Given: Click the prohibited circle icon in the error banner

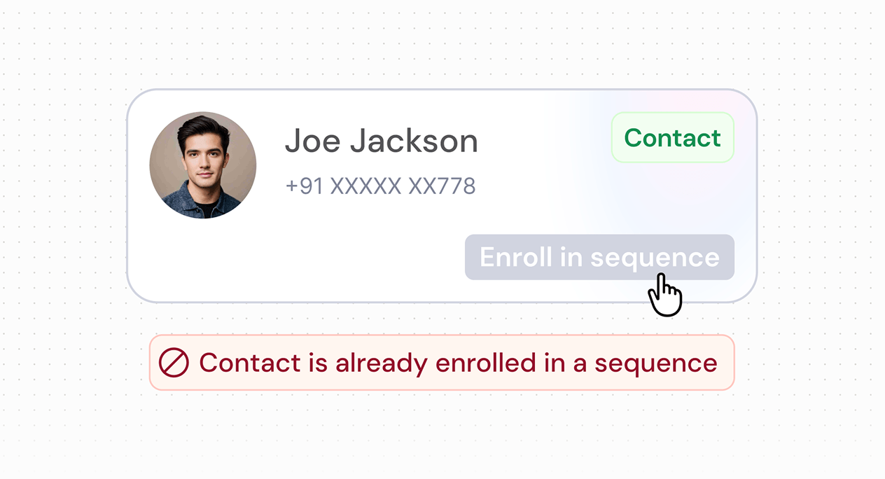Looking at the screenshot, I should (x=174, y=363).
